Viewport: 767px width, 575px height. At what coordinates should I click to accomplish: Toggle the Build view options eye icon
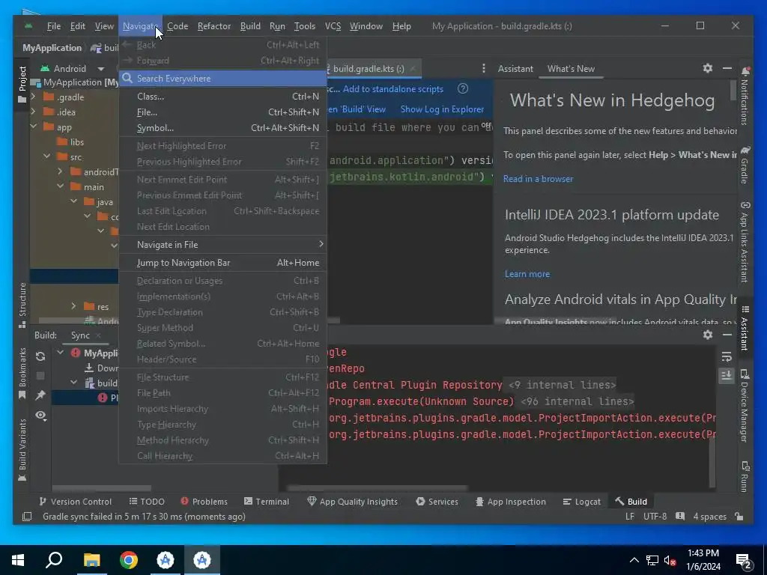[40, 415]
